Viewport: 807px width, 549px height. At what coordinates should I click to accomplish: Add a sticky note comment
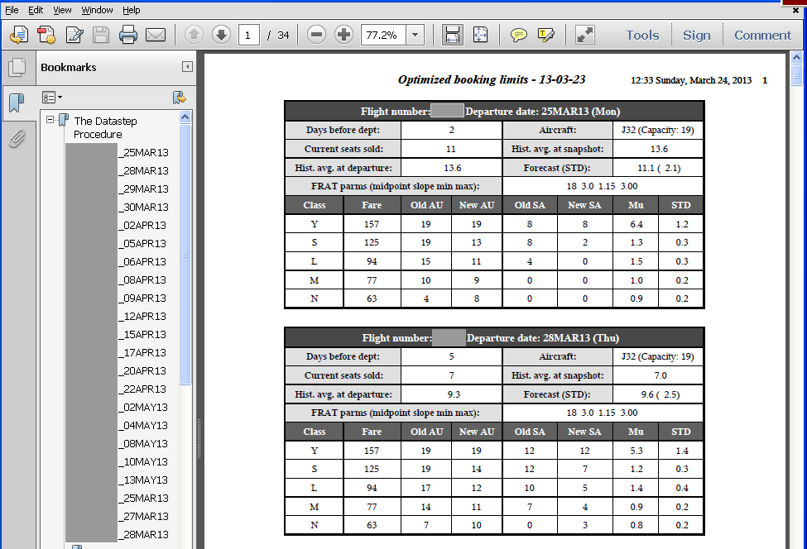coord(518,35)
